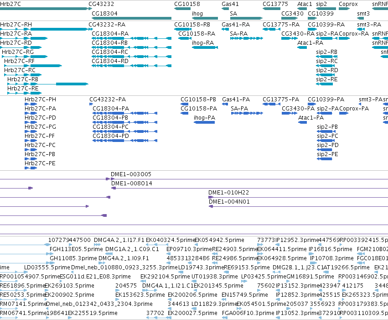Select the smt3 gene label
This screenshot has width=388, height=320.
coord(363,13)
